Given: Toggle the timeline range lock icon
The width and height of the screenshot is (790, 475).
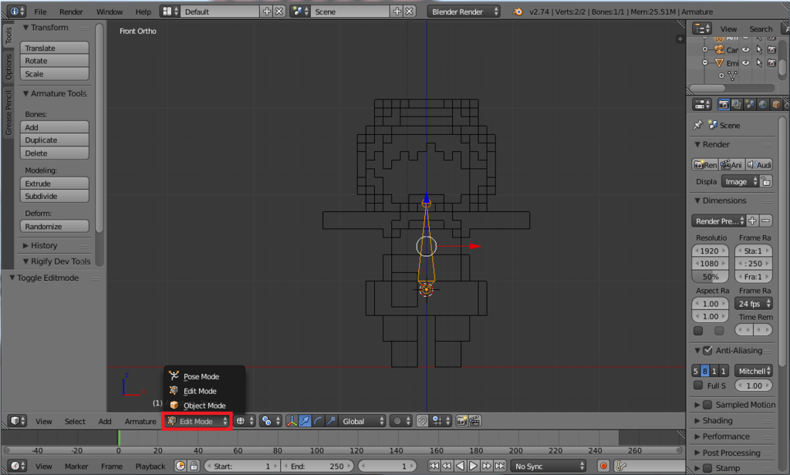Looking at the screenshot, I should tap(194, 466).
